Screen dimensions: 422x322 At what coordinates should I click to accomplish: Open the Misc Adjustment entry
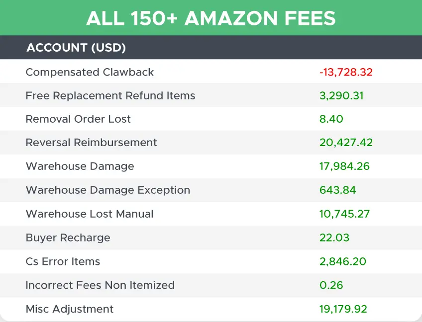click(70, 309)
